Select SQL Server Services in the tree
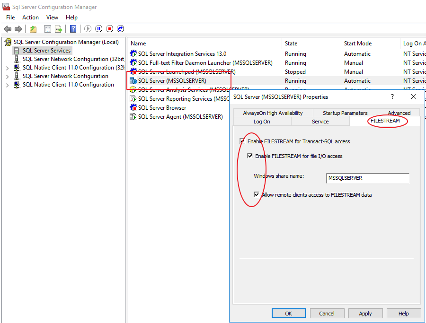This screenshot has height=323, width=426. (x=46, y=51)
